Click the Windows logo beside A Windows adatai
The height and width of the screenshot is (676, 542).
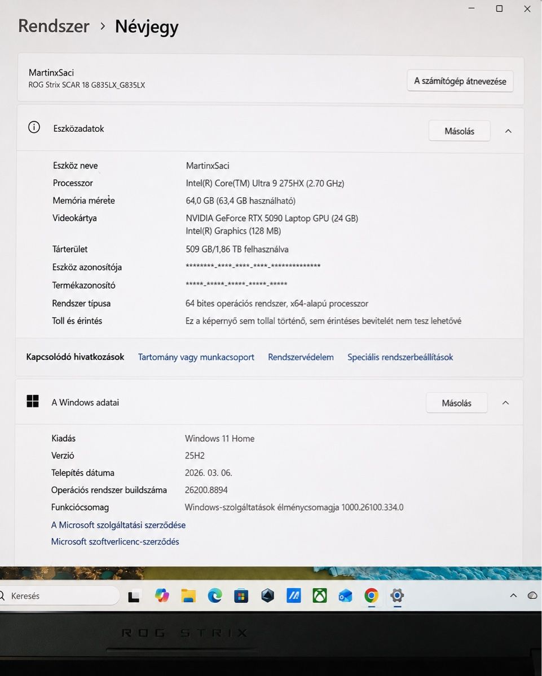pyautogui.click(x=33, y=401)
